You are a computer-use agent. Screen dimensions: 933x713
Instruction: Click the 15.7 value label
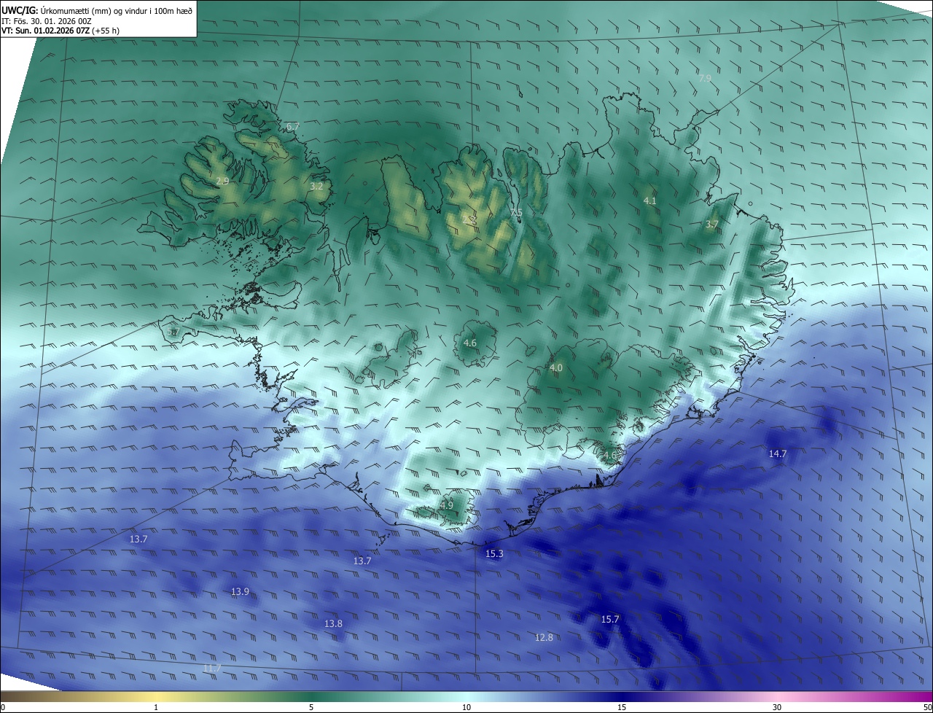click(610, 619)
